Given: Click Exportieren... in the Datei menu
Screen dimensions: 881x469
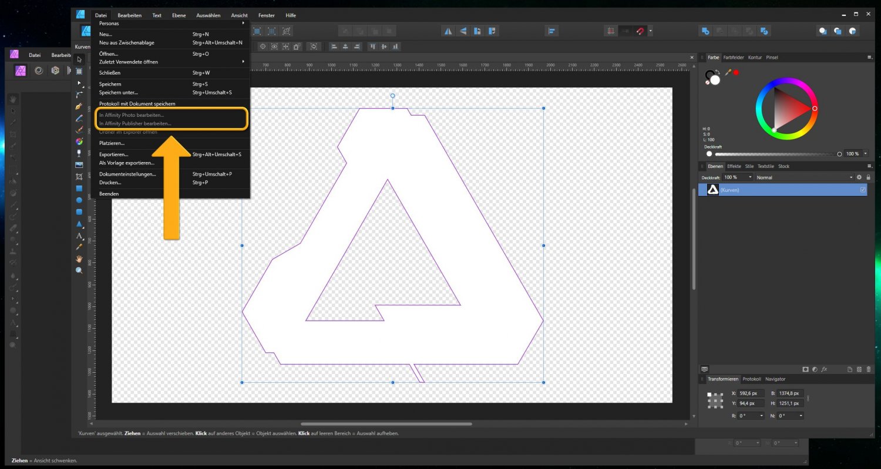Looking at the screenshot, I should click(x=113, y=154).
